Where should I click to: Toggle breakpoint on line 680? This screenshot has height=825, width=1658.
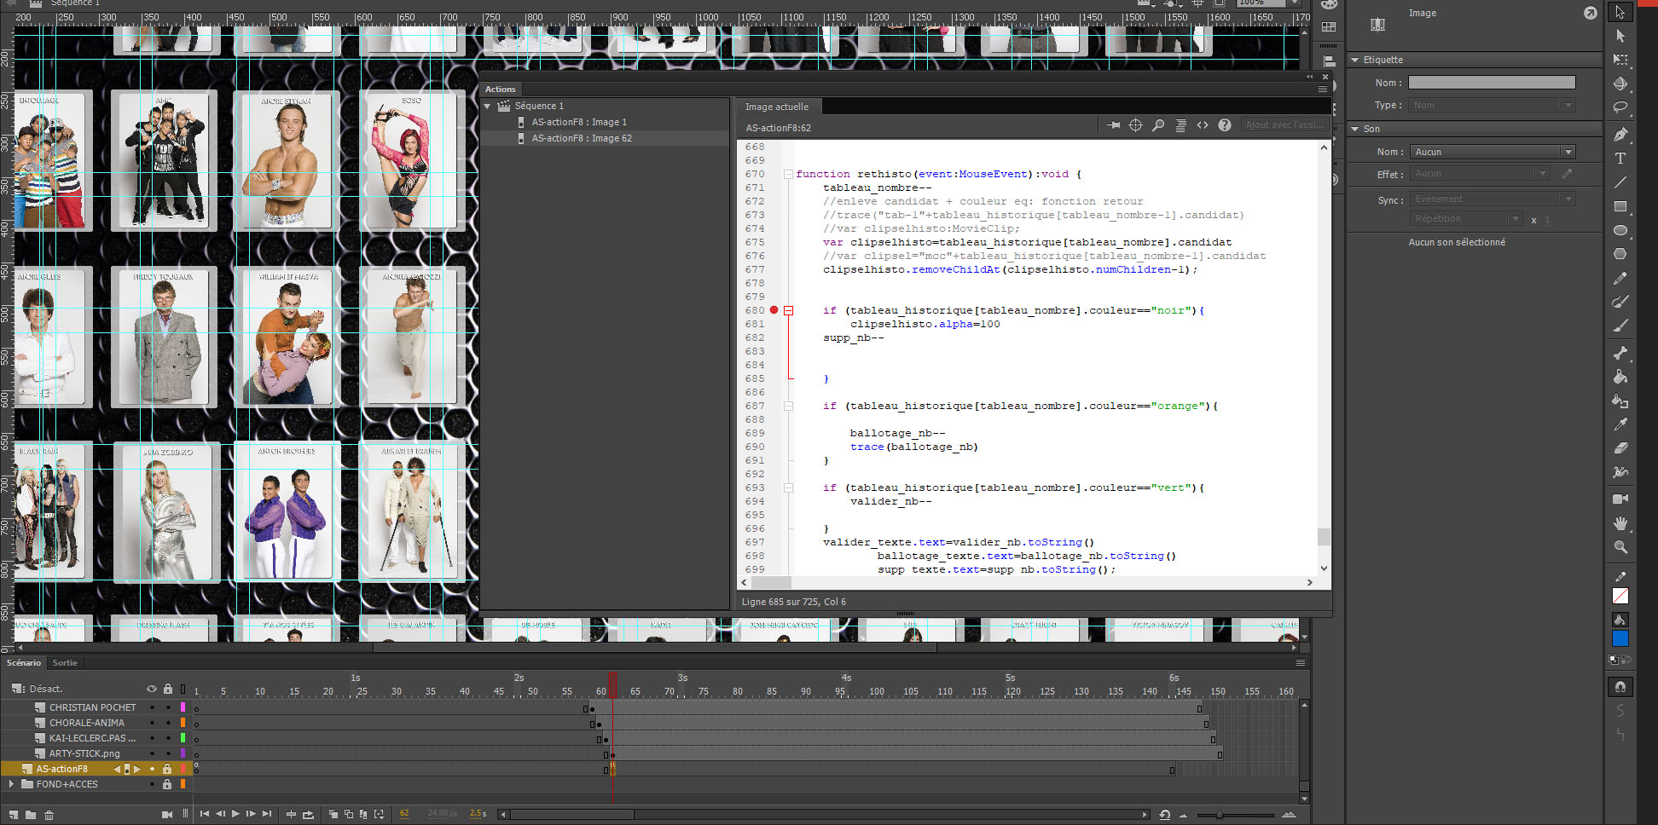point(774,310)
